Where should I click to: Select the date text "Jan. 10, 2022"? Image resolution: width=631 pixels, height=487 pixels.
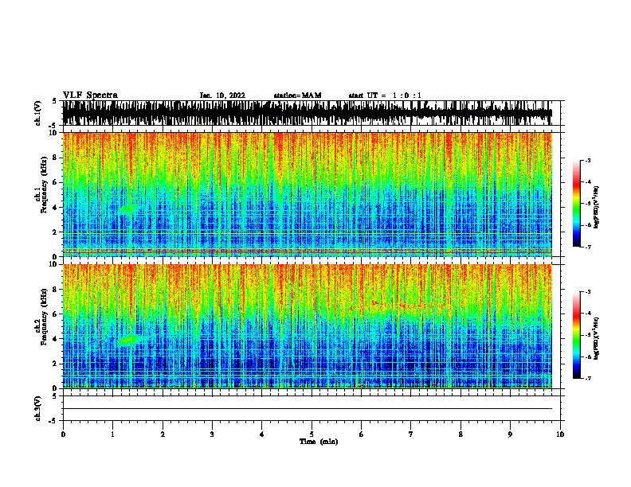tap(222, 95)
